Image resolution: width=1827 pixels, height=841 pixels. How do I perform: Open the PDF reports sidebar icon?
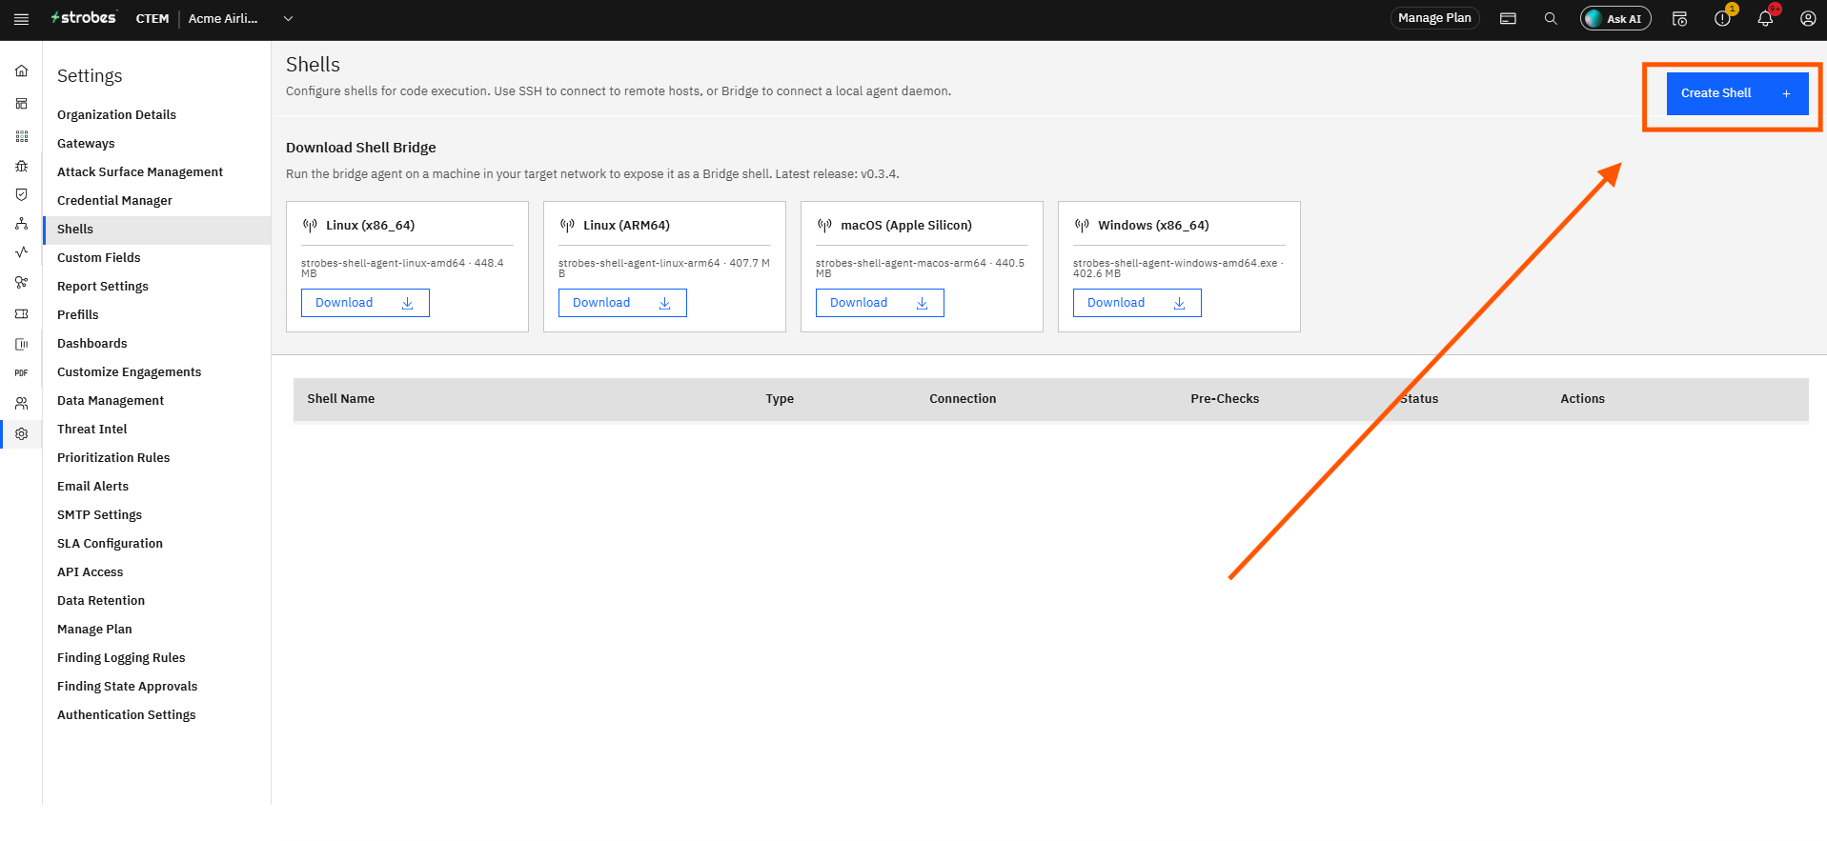click(21, 373)
